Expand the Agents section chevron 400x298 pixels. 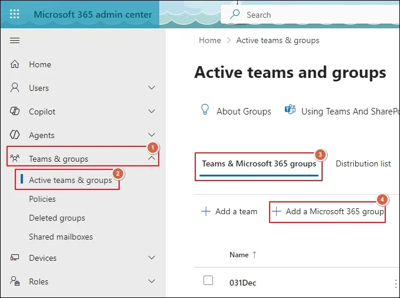tap(152, 135)
